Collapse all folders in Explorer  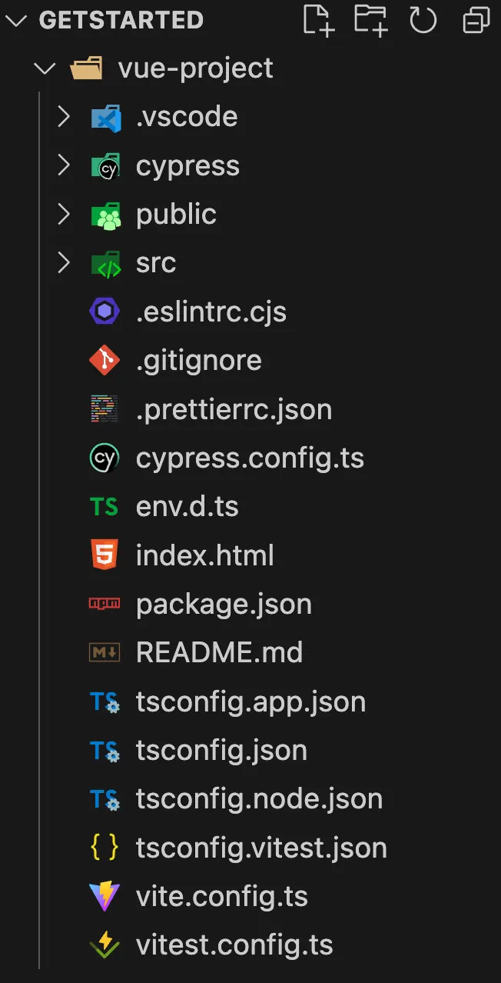(476, 21)
